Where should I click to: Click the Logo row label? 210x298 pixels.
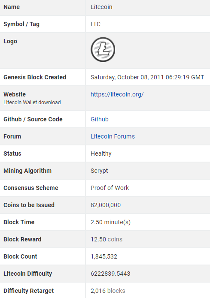(x=10, y=42)
